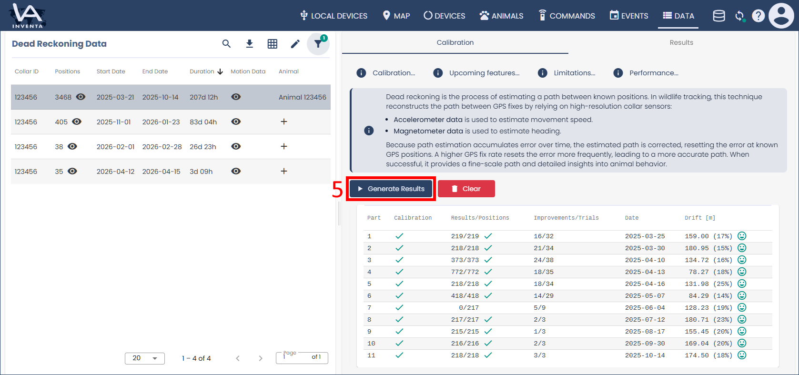Open the database storage icon in header
Screen dimensions: 799x375
coord(719,16)
